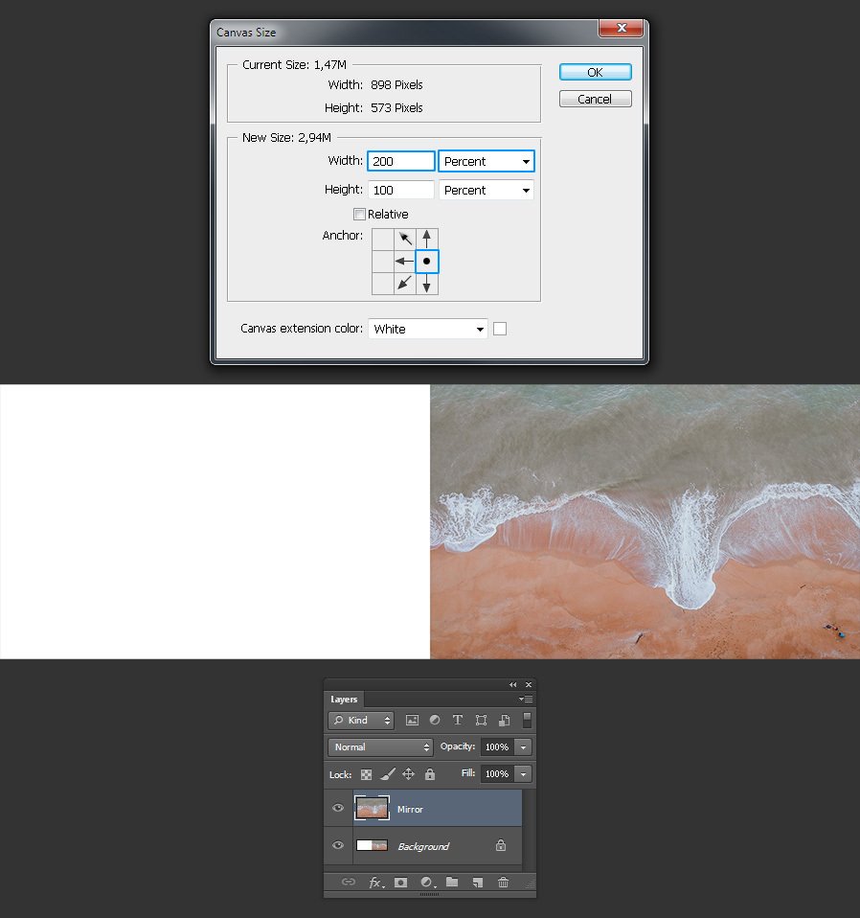Set anchor to the top-right up arrow cell

coord(426,239)
